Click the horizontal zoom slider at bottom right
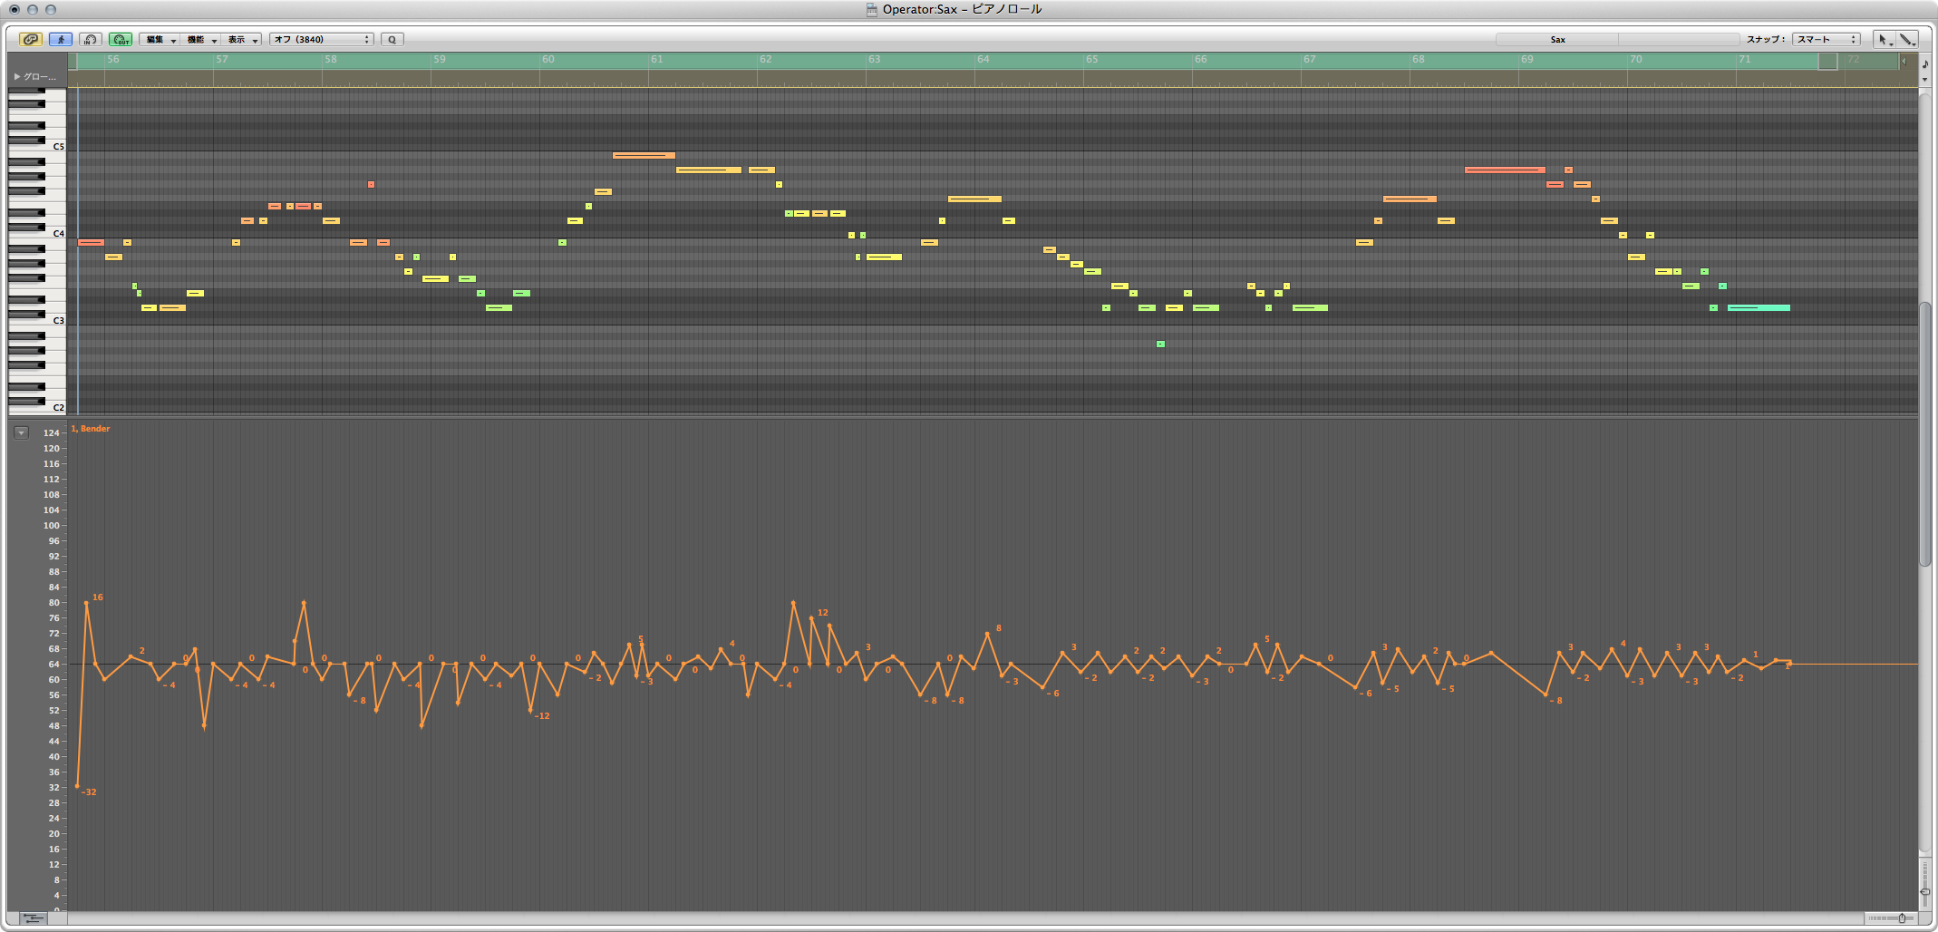The image size is (1938, 932). pos(1890,918)
